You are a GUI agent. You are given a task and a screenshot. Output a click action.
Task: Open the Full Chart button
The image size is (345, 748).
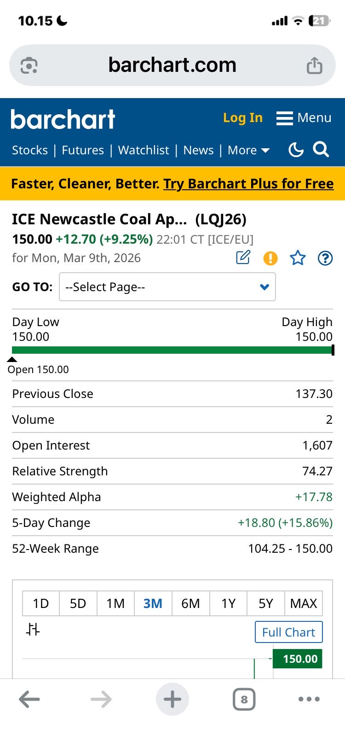coord(288,632)
